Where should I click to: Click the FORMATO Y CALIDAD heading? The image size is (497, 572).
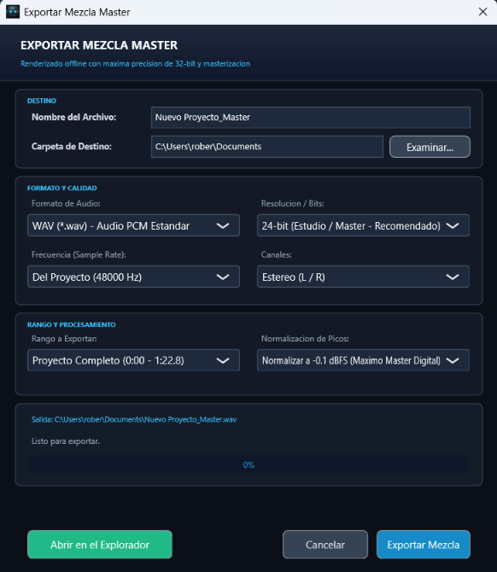pos(62,188)
